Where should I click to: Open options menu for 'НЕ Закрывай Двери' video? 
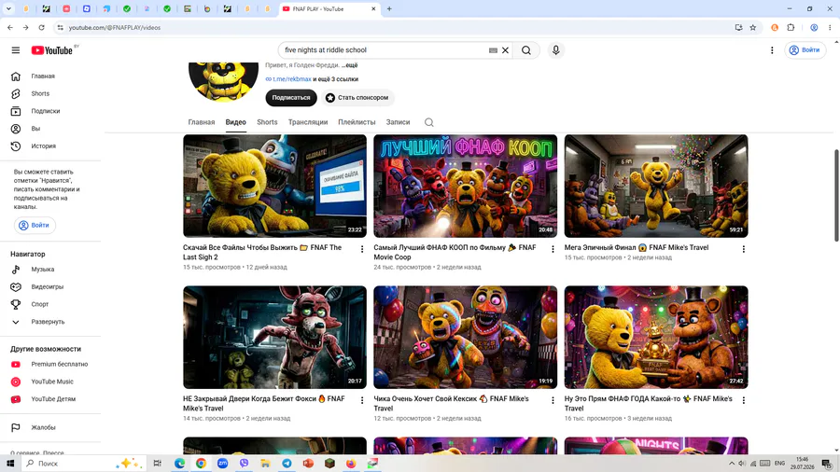pyautogui.click(x=362, y=400)
